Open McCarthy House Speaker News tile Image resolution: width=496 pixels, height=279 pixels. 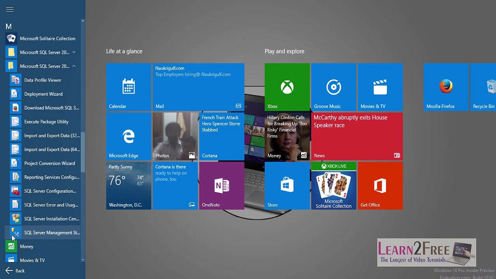click(x=357, y=136)
